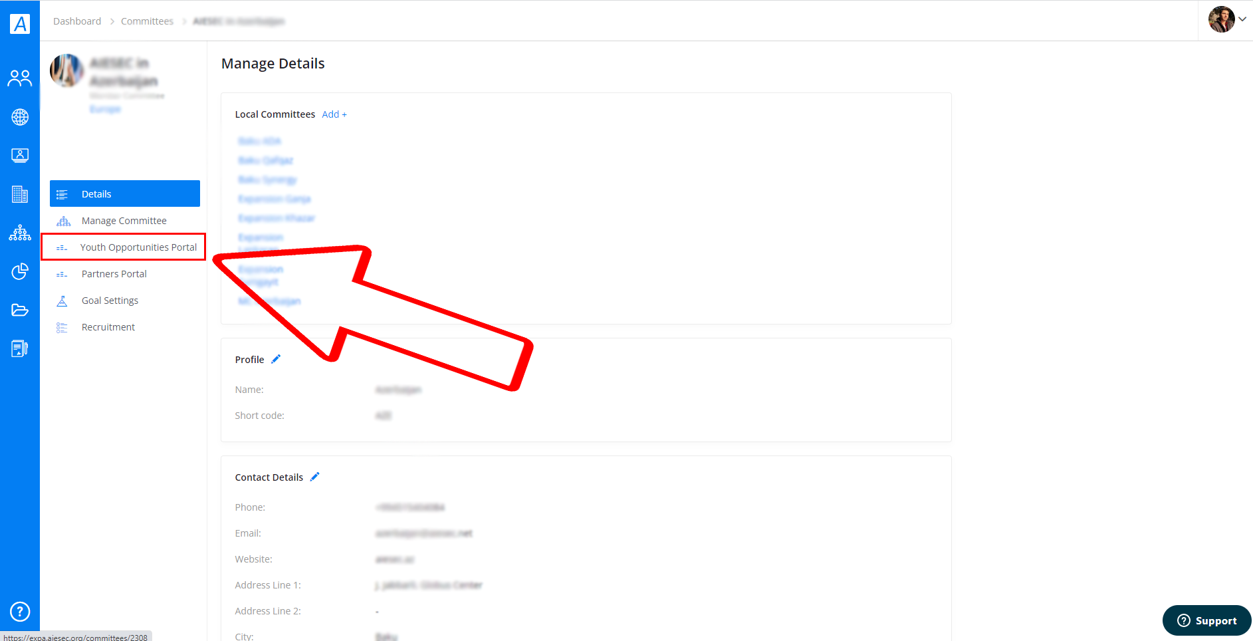Screen dimensions: 1253x641
Task: Click the Short code label
Action: (x=260, y=416)
